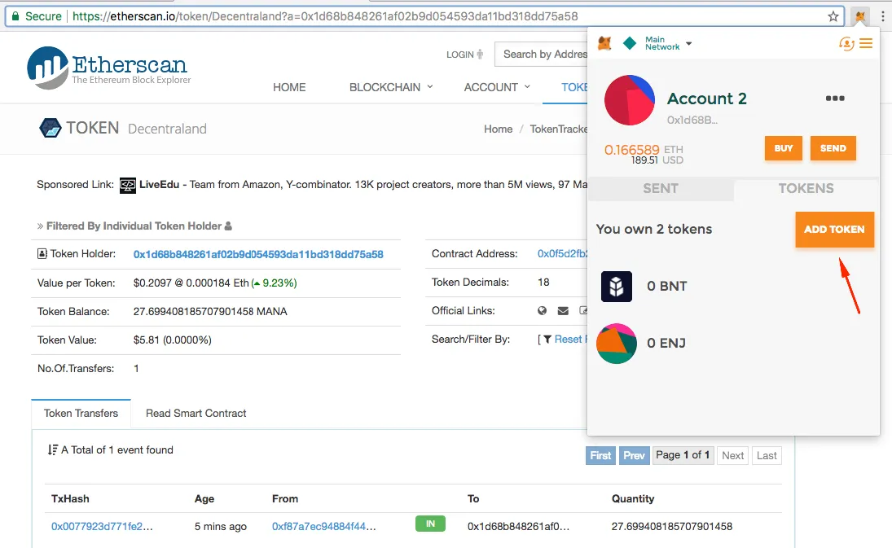Image resolution: width=892 pixels, height=548 pixels.
Task: Switch to the TOKENS tab
Action: pyautogui.click(x=806, y=189)
